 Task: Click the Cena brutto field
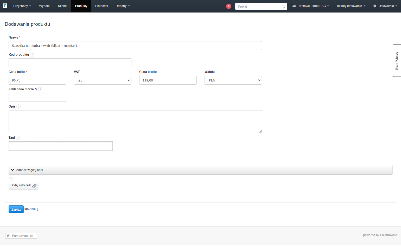(x=168, y=80)
